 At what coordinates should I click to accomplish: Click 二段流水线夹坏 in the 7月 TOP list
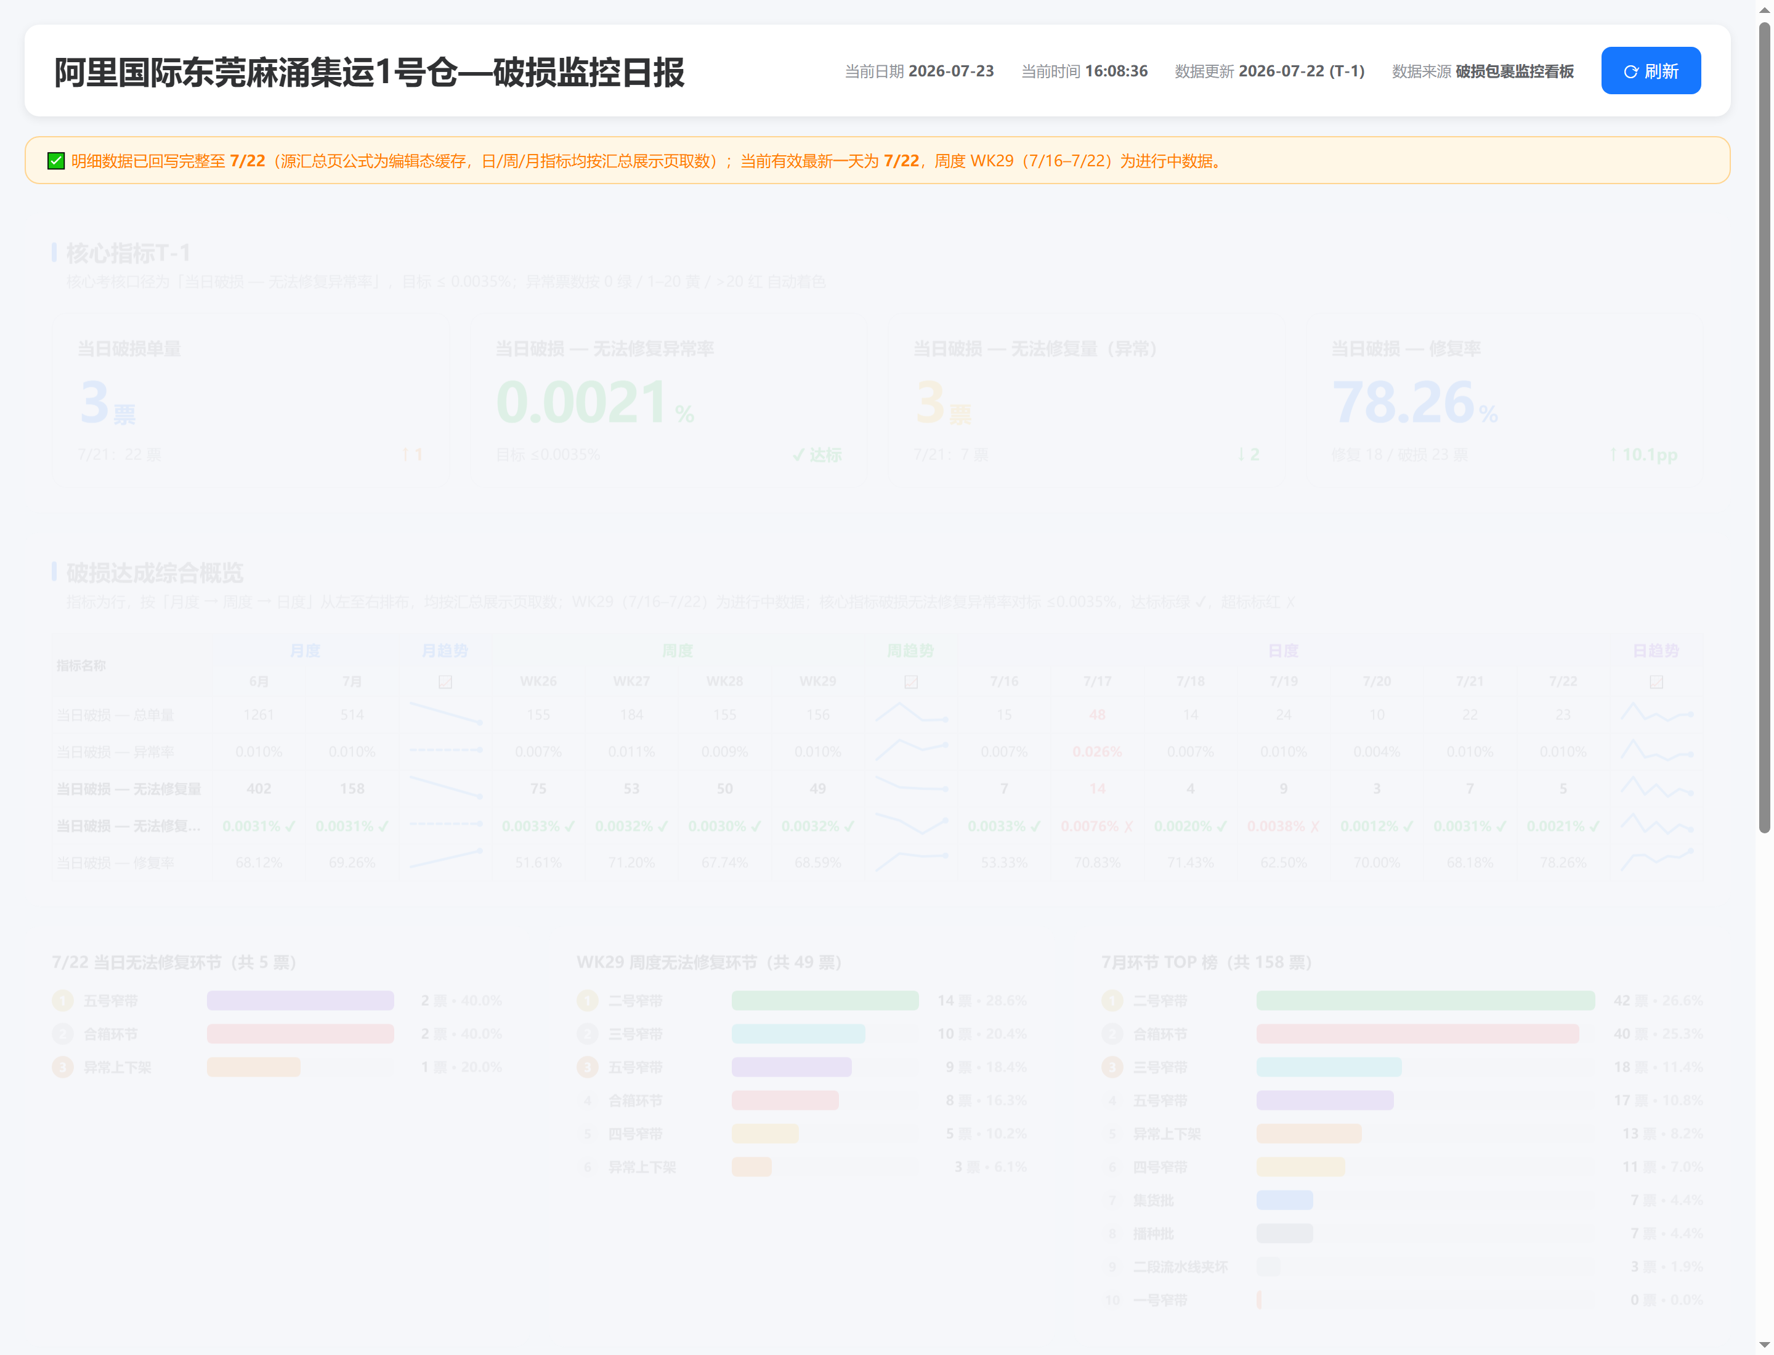(1181, 1267)
